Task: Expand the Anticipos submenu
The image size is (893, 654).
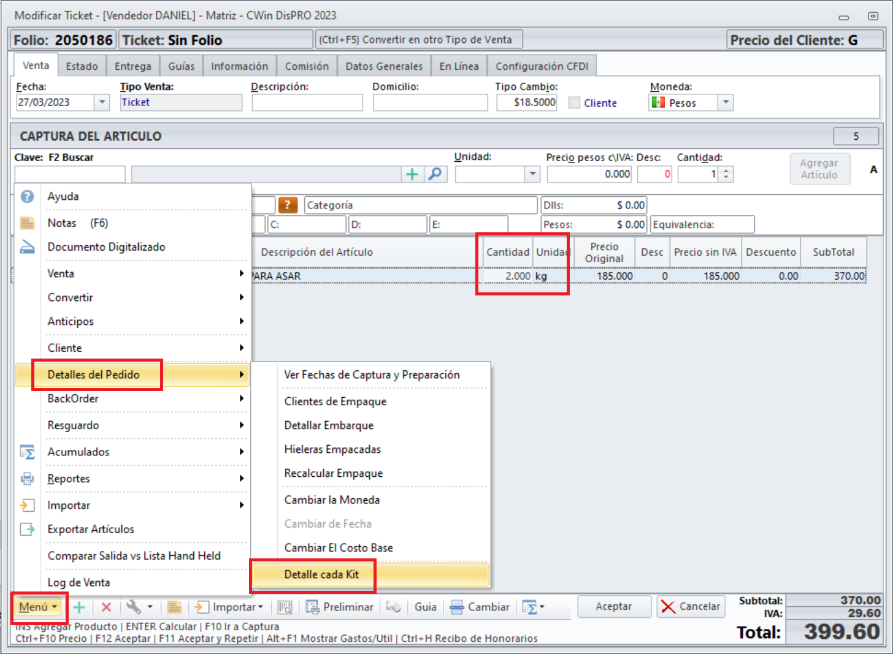Action: coord(132,321)
